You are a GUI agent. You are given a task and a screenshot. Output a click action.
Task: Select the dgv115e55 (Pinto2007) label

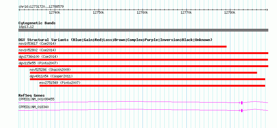(38, 63)
